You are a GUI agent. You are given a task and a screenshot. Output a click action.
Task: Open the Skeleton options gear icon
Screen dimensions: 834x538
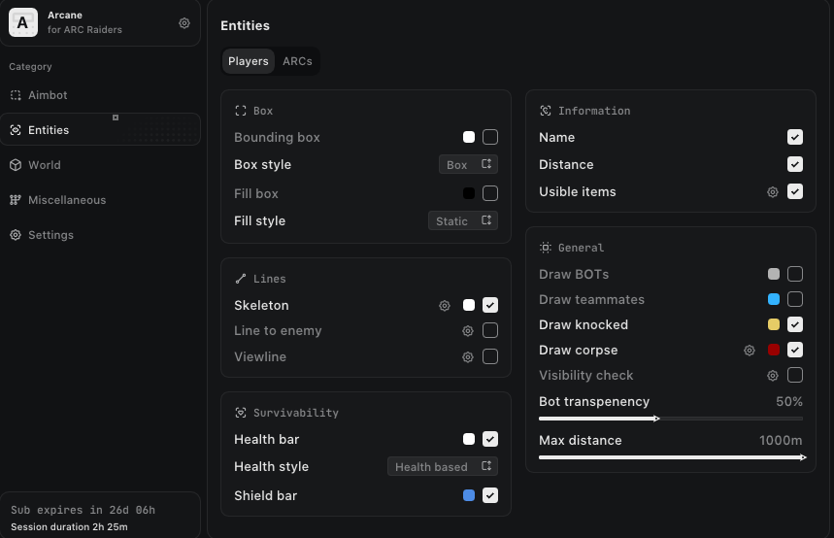[445, 305]
